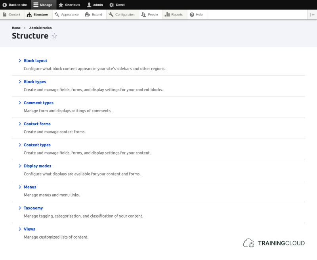Open the Taxonomy link

click(x=33, y=208)
